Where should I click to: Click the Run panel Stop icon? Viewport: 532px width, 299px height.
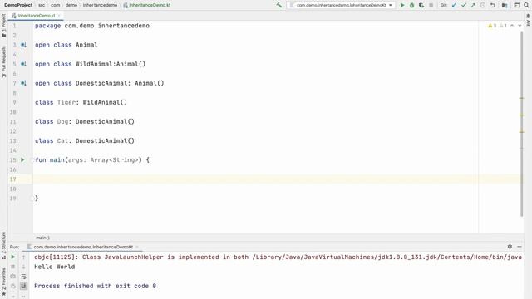pos(13,267)
